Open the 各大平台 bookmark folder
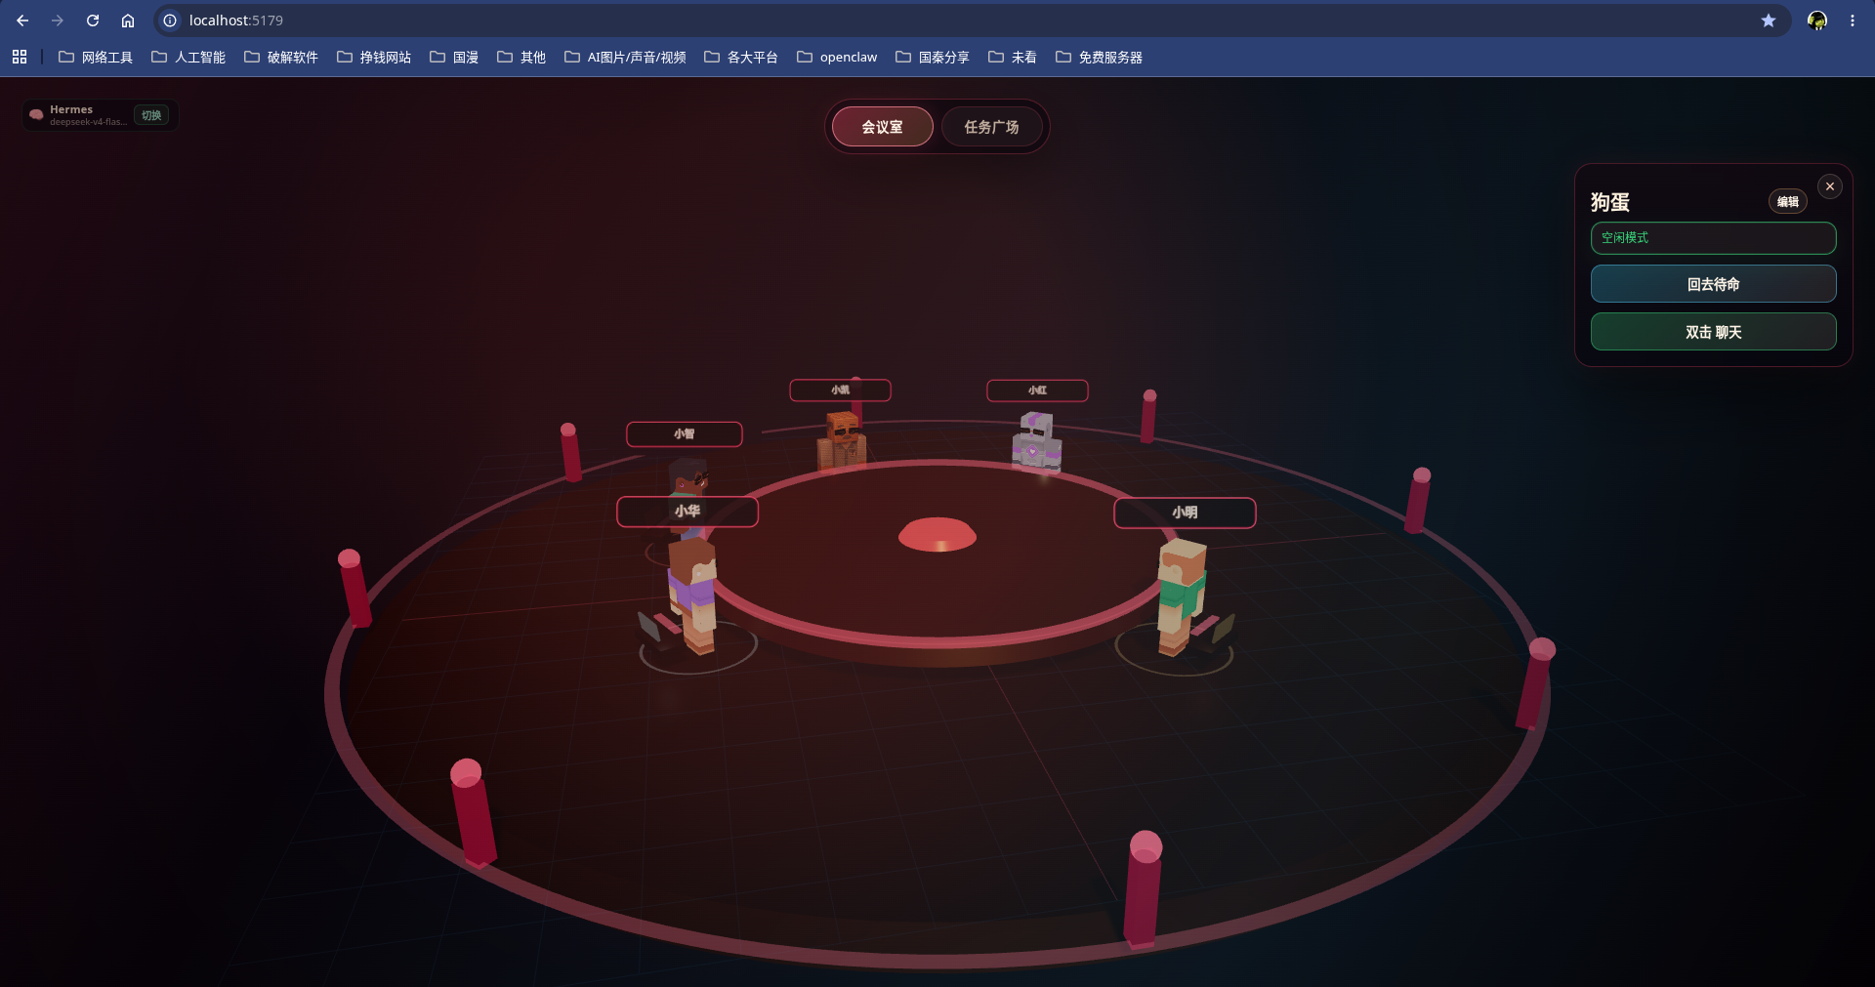This screenshot has height=987, width=1875. [x=741, y=58]
